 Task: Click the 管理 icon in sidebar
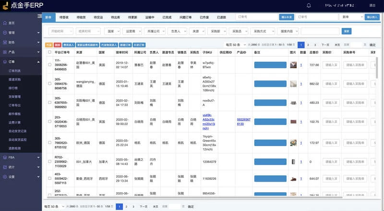(x=5, y=33)
